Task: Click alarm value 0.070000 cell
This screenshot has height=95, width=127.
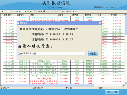Action: click(x=64, y=82)
